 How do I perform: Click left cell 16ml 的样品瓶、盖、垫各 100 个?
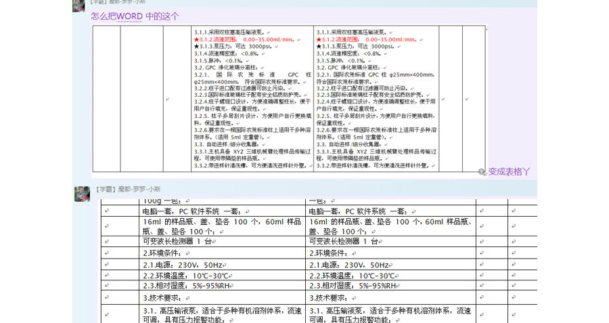[222, 226]
